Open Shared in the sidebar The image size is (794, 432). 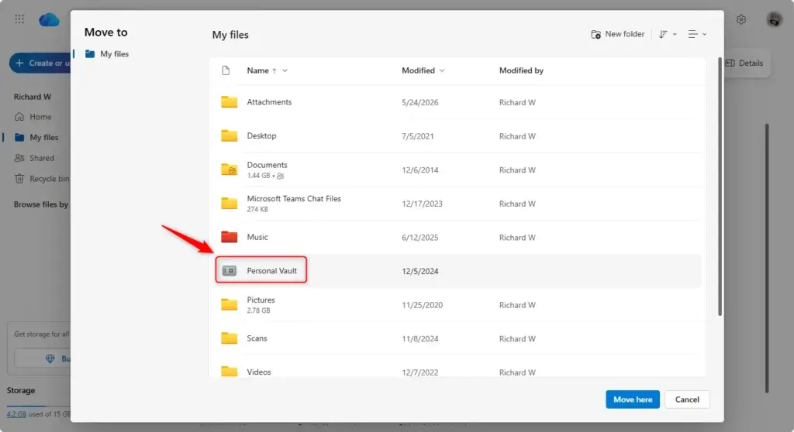pyautogui.click(x=42, y=158)
